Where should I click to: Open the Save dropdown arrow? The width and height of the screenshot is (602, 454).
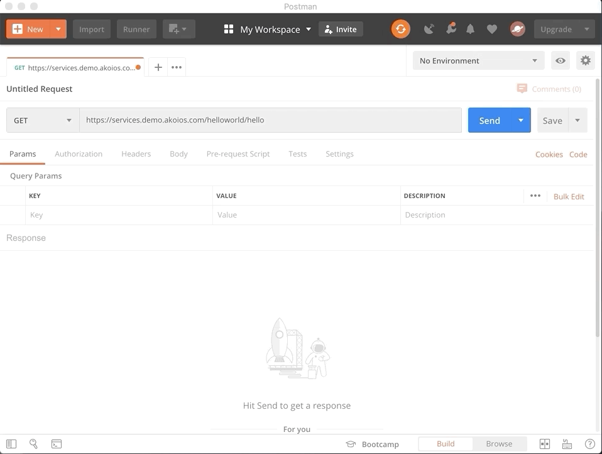577,121
